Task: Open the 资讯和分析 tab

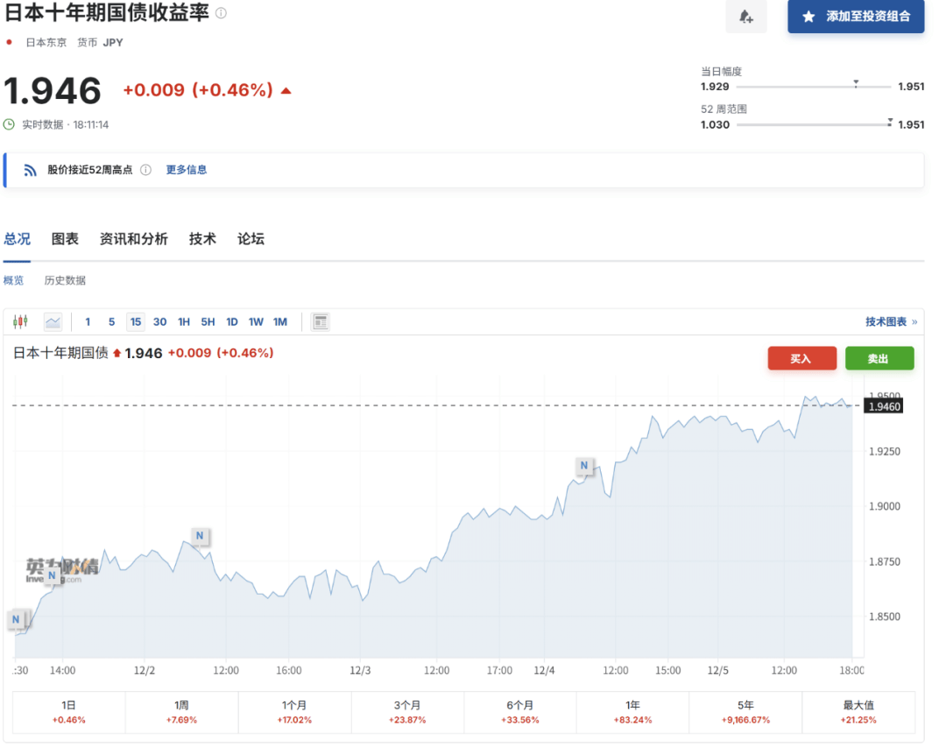Action: (x=133, y=239)
